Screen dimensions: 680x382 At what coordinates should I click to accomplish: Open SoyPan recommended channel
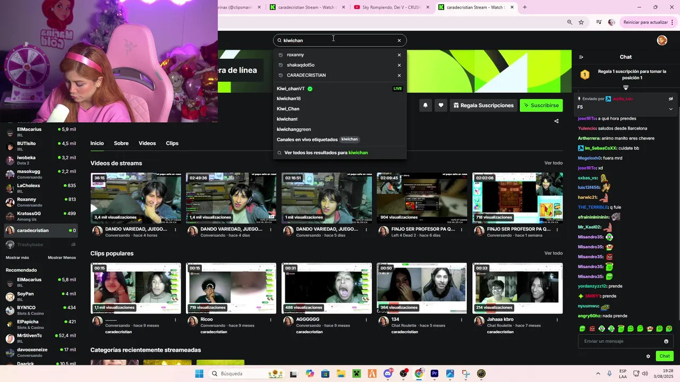[41, 297]
